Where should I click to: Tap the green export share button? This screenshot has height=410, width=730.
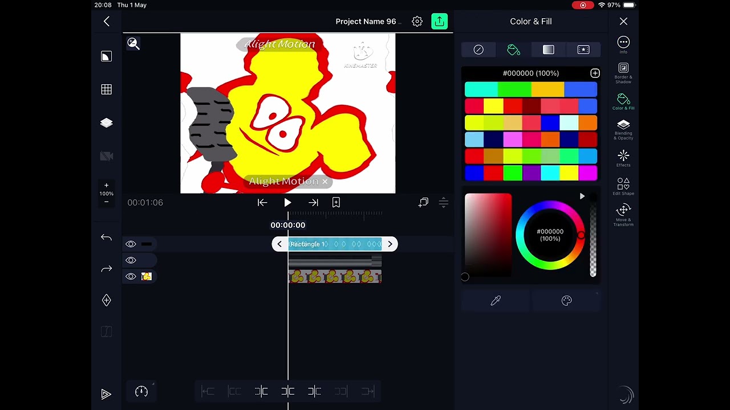(x=439, y=22)
